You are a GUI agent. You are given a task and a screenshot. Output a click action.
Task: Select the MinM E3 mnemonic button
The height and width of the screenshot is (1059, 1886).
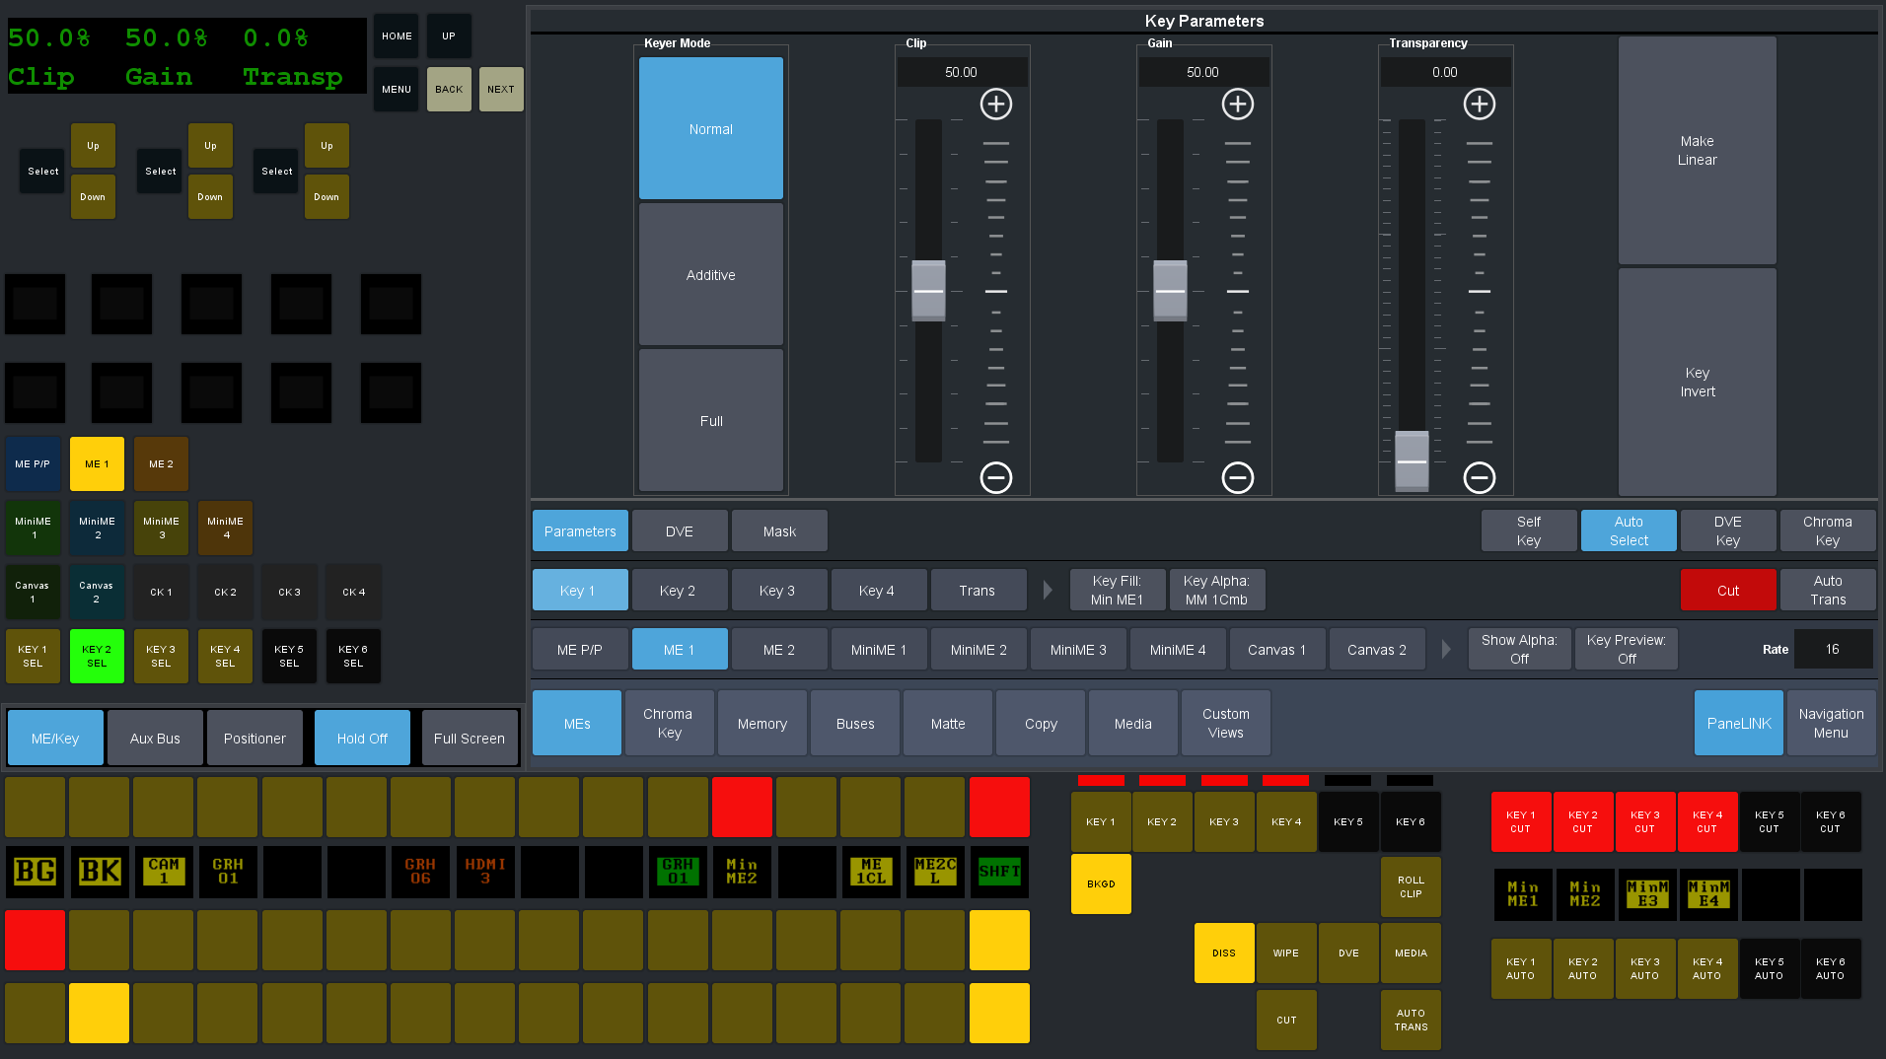[1647, 894]
